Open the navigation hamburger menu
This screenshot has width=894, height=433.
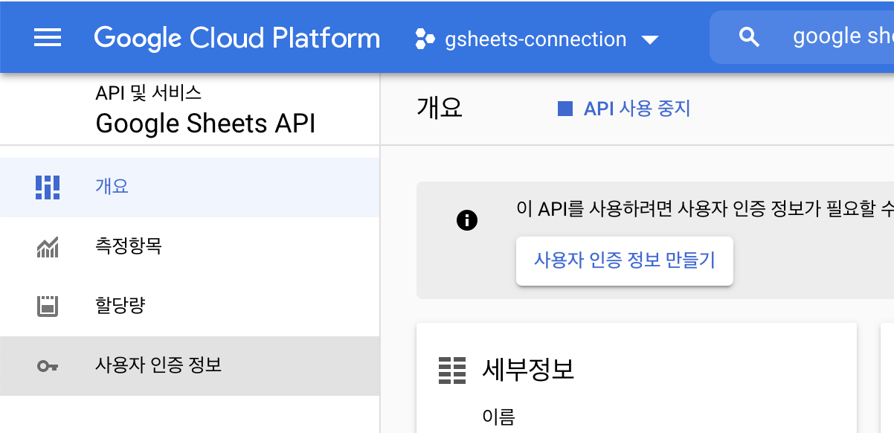pyautogui.click(x=48, y=38)
